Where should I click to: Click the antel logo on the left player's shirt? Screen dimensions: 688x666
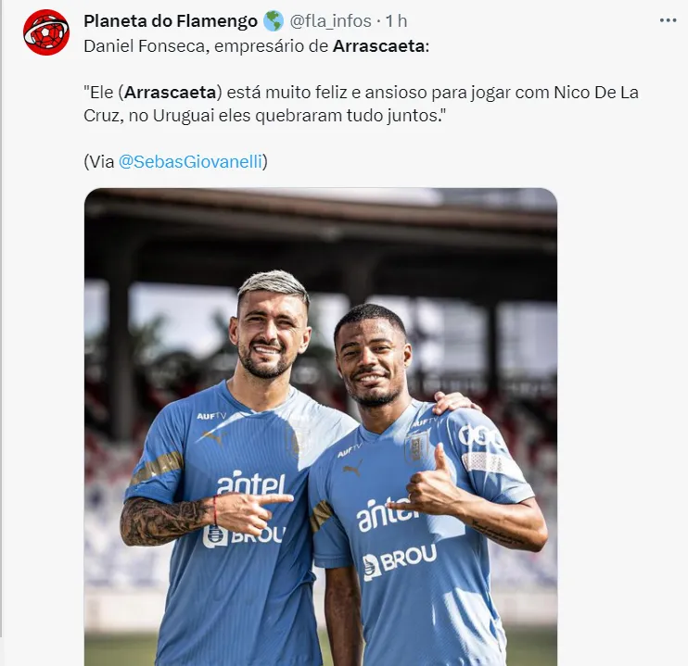click(251, 483)
